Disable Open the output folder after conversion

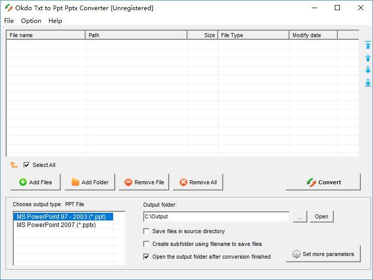pos(146,257)
